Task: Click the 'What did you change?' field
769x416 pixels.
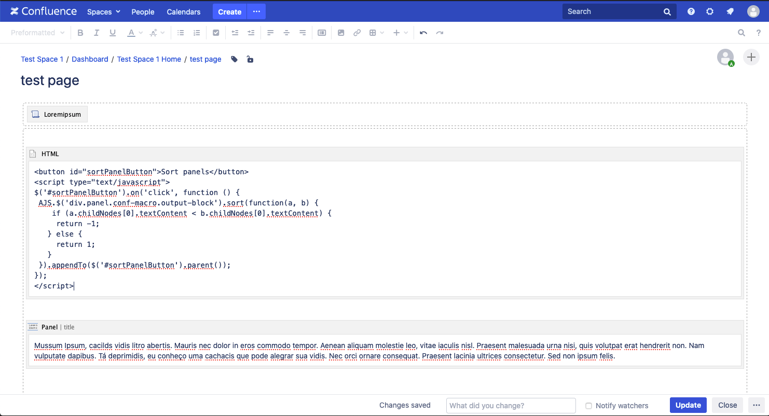Action: tap(511, 406)
